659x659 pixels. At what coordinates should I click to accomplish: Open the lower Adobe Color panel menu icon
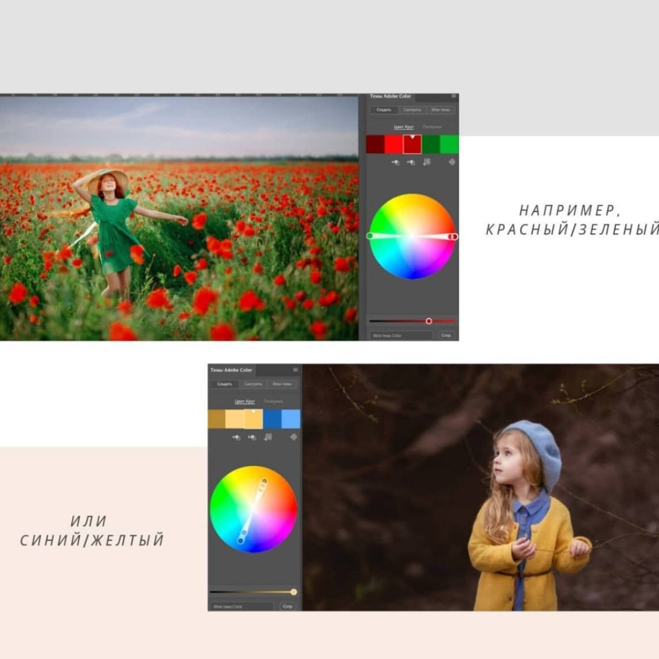295,370
